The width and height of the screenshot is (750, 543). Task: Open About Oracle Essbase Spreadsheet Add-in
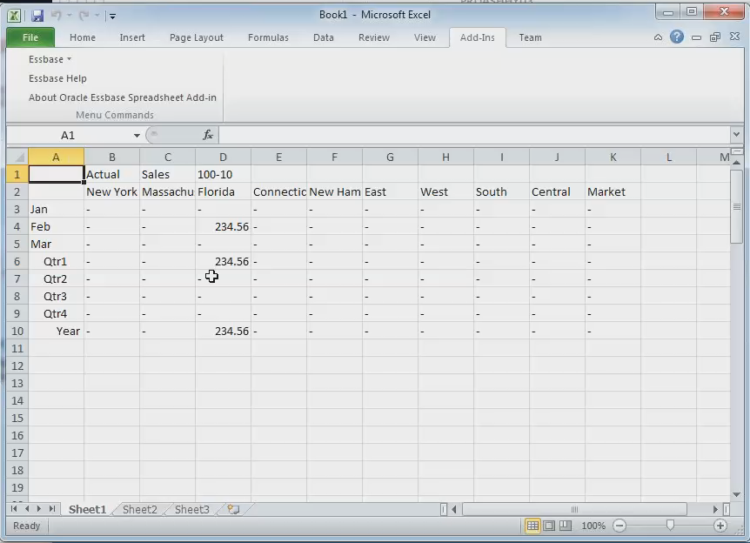point(123,97)
